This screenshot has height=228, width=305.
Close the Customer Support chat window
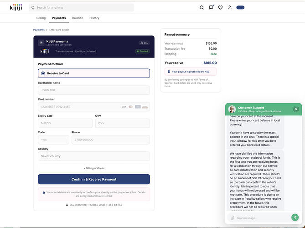(296, 109)
